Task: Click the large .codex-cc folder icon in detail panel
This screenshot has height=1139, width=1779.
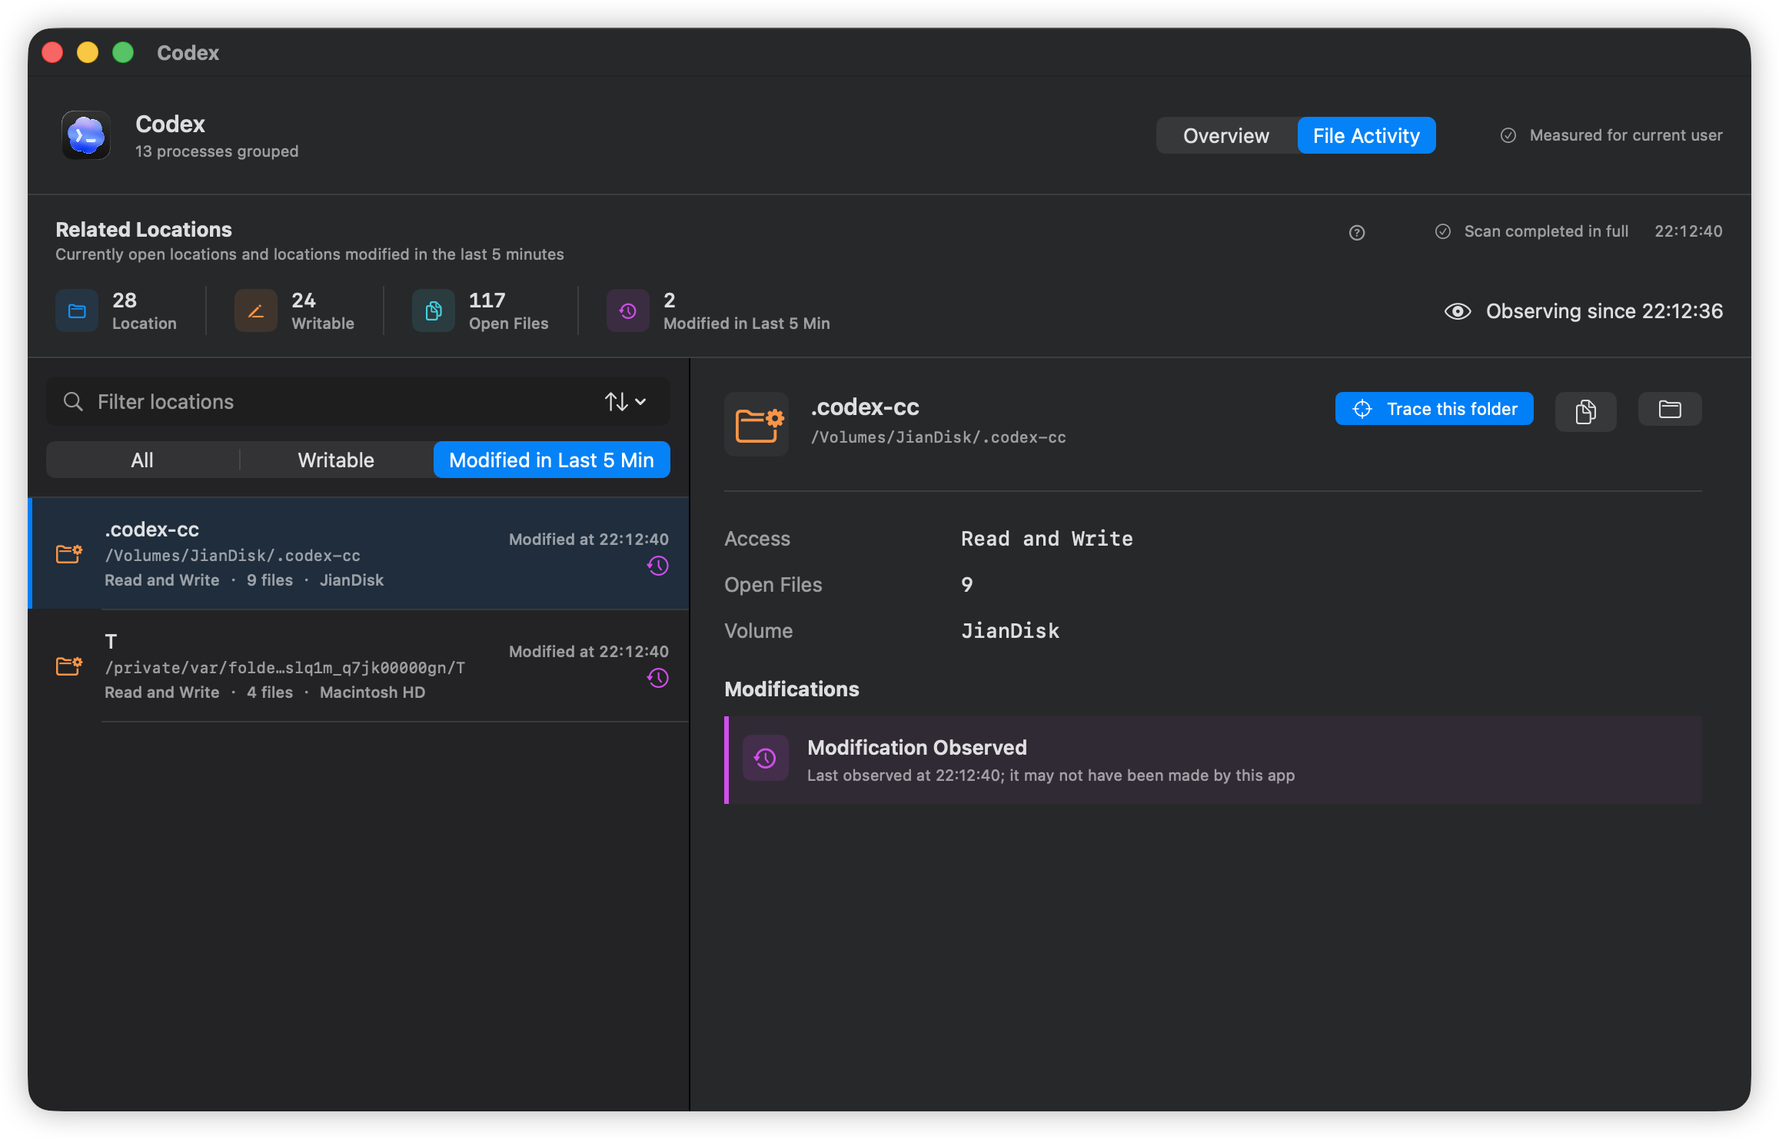Action: point(756,424)
